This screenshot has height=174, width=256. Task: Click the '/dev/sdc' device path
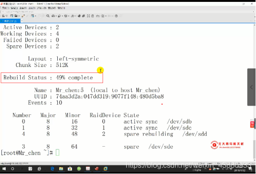179,128
